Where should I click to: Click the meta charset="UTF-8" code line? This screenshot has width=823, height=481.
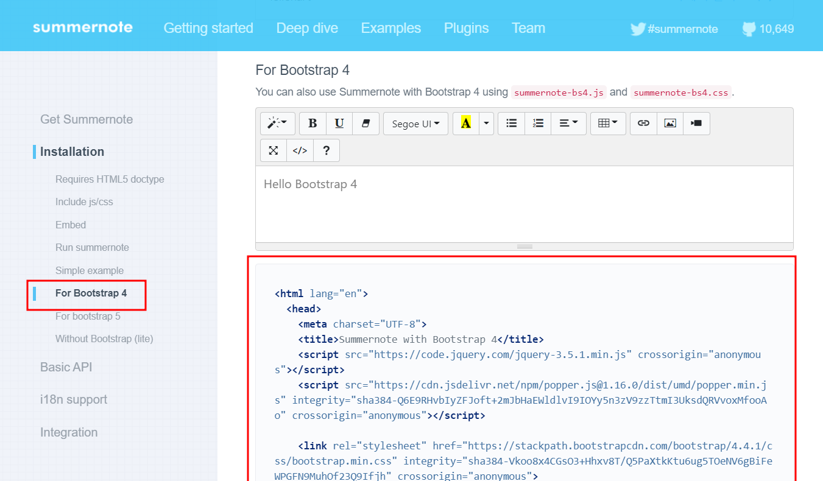[x=362, y=324]
